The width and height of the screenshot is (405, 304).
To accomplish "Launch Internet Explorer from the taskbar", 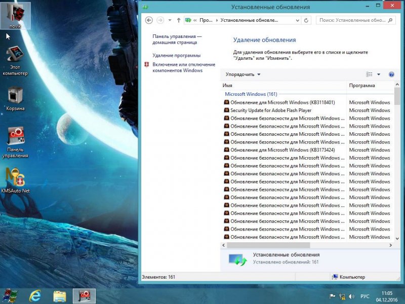I will [x=35, y=296].
